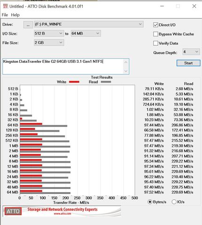
Task: Click the Queue Depth label
Action: [165, 53]
